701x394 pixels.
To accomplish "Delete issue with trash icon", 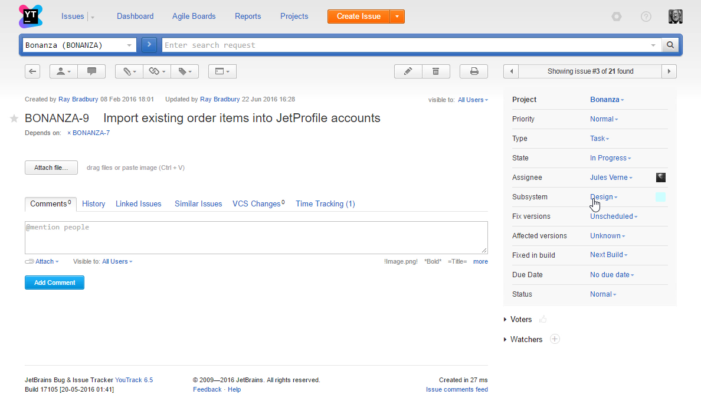I will (436, 71).
